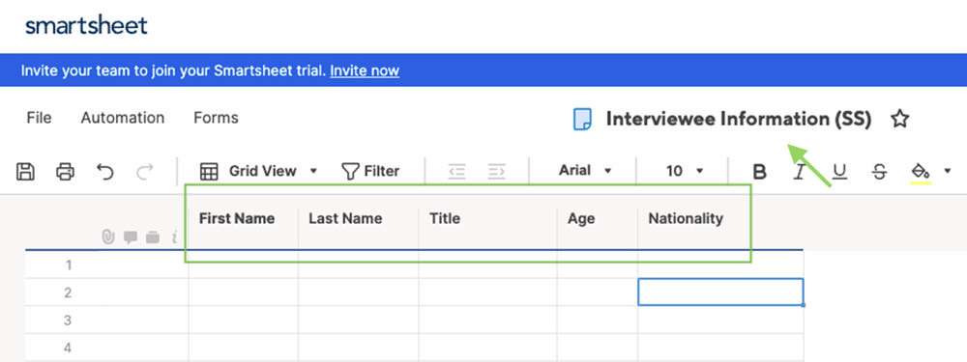Open the File menu
The height and width of the screenshot is (362, 967).
39,118
